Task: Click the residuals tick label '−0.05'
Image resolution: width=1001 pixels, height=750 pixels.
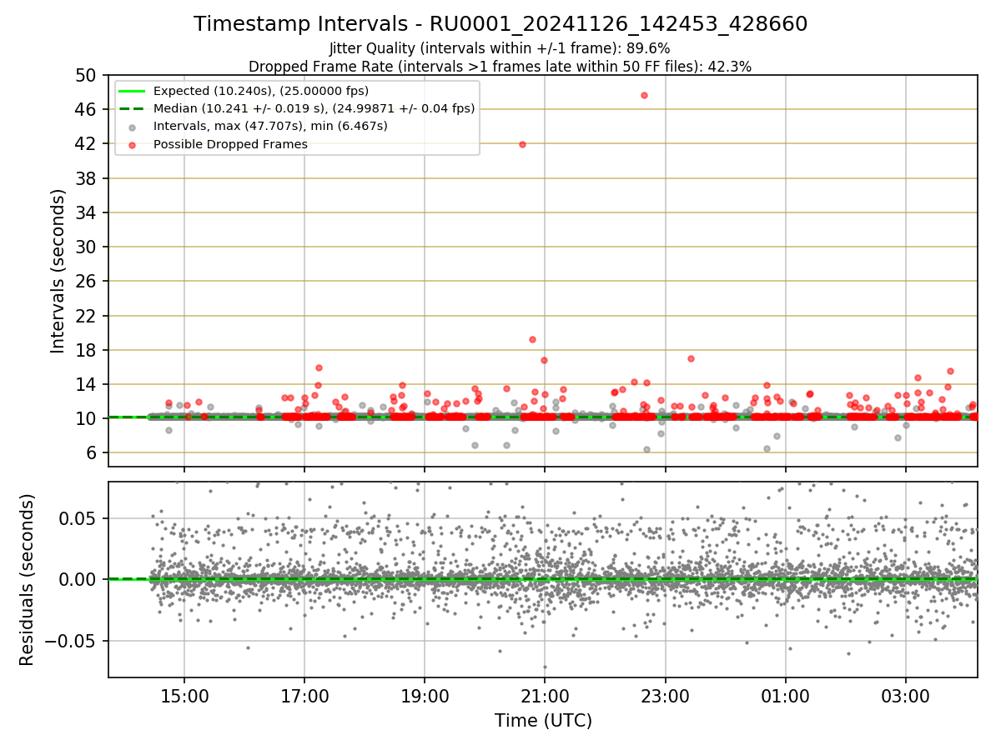Action: pos(71,641)
